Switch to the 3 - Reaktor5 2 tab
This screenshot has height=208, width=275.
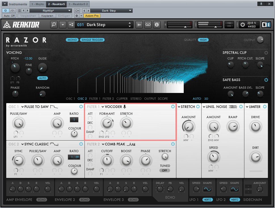click(78, 4)
